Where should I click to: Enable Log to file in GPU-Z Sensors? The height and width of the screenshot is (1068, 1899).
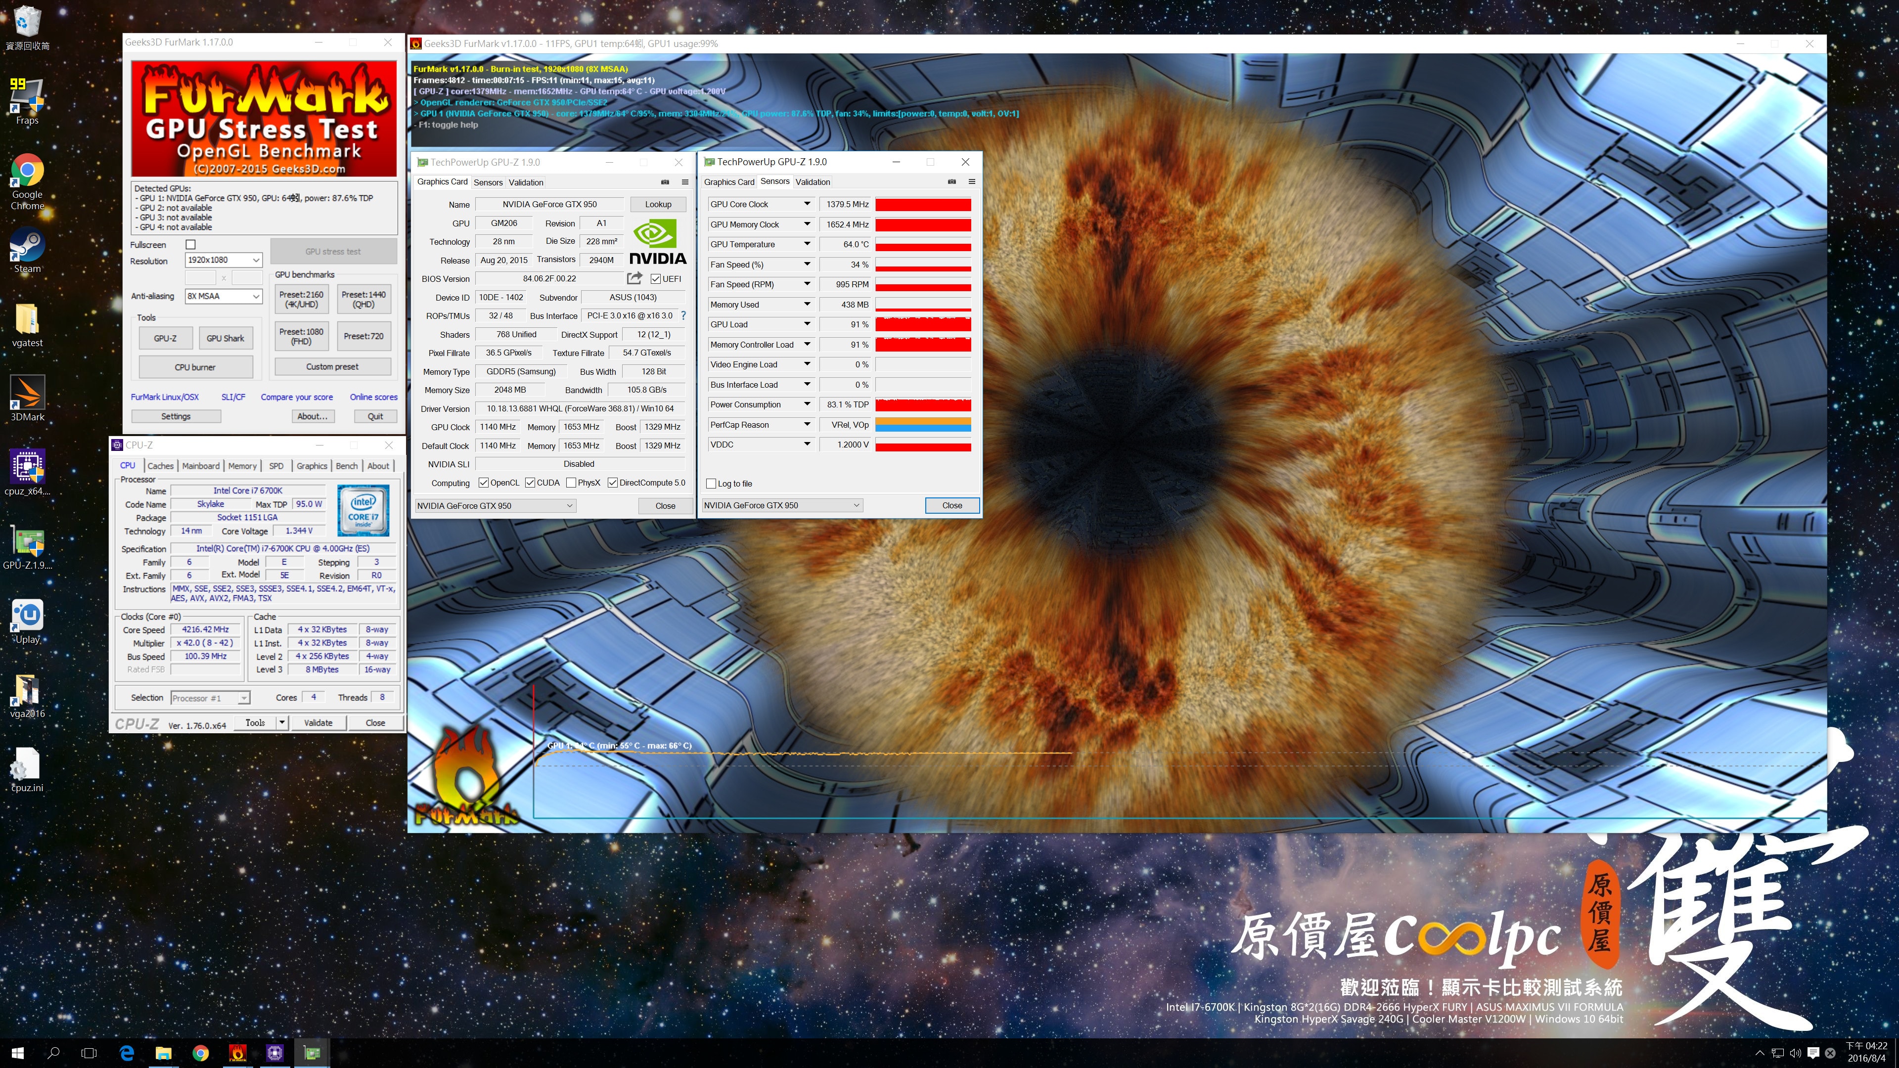coord(712,484)
